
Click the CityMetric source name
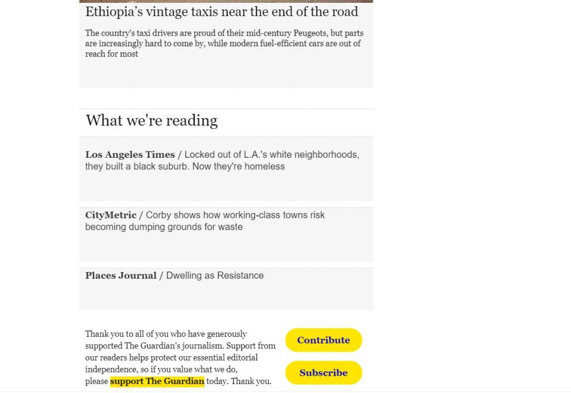111,215
